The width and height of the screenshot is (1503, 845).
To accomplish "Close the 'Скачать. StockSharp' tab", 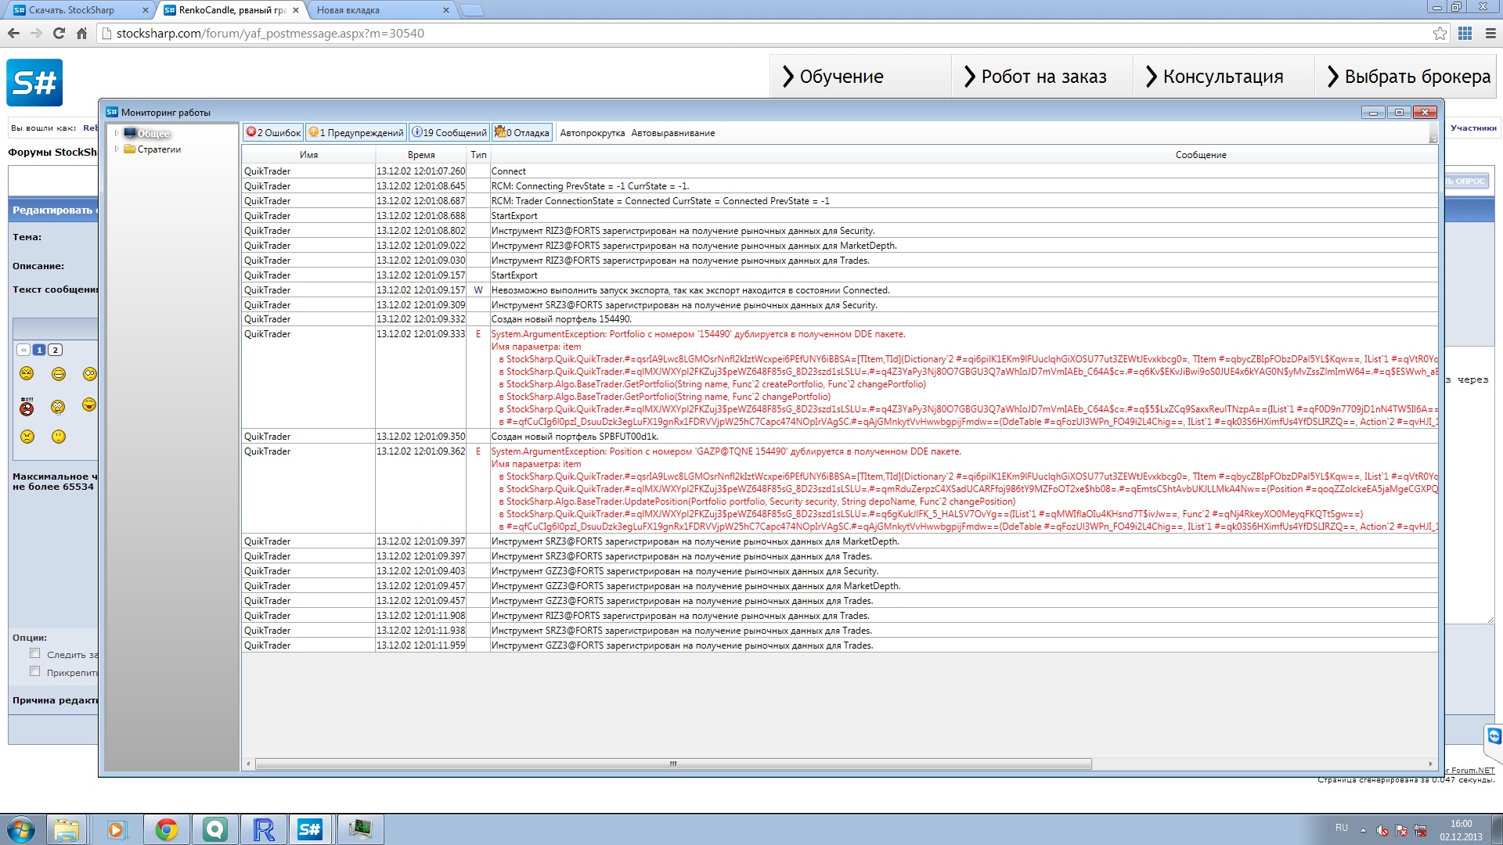I will pyautogui.click(x=145, y=10).
